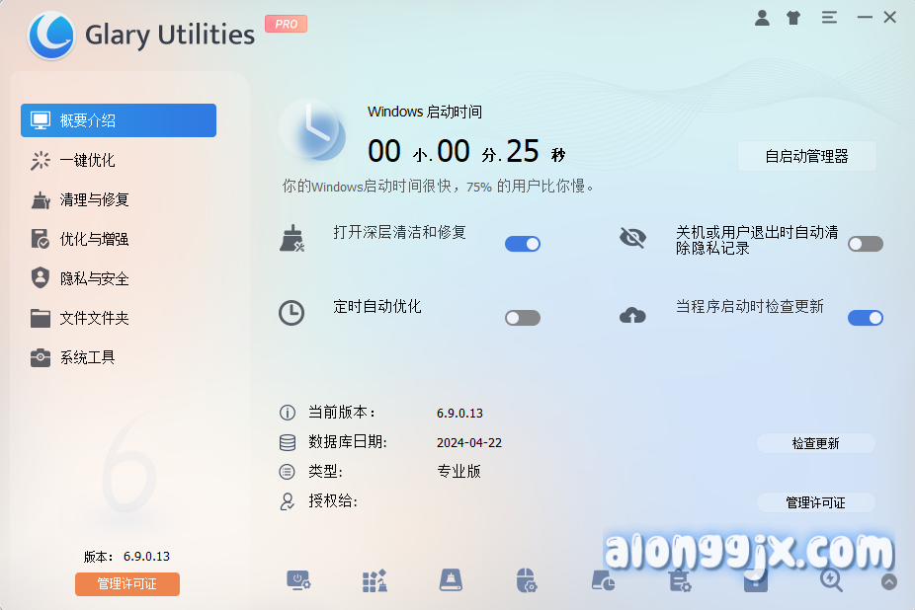Open the user account icon
The width and height of the screenshot is (915, 610).
tap(762, 18)
